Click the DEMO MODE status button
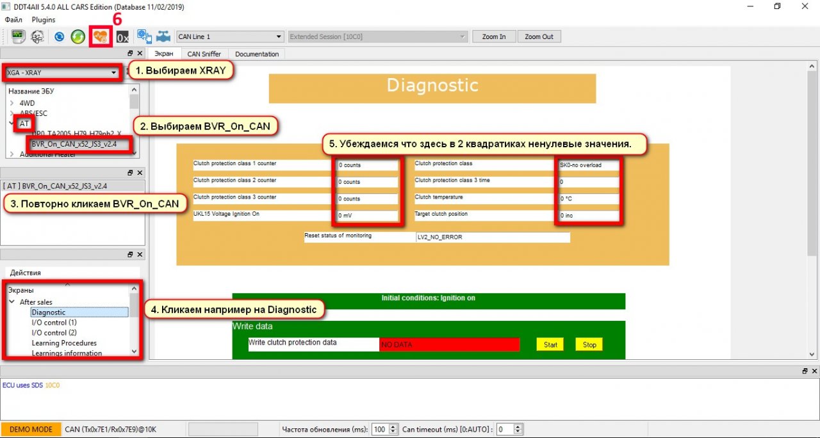This screenshot has width=820, height=438. [30, 429]
